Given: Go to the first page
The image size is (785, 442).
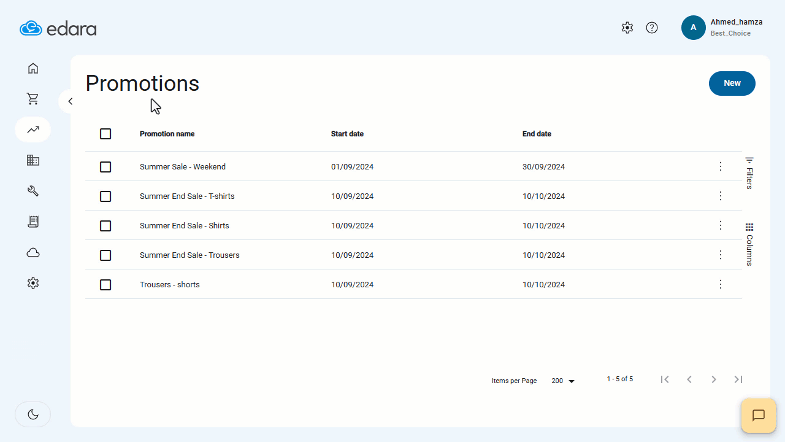Looking at the screenshot, I should click(x=665, y=379).
